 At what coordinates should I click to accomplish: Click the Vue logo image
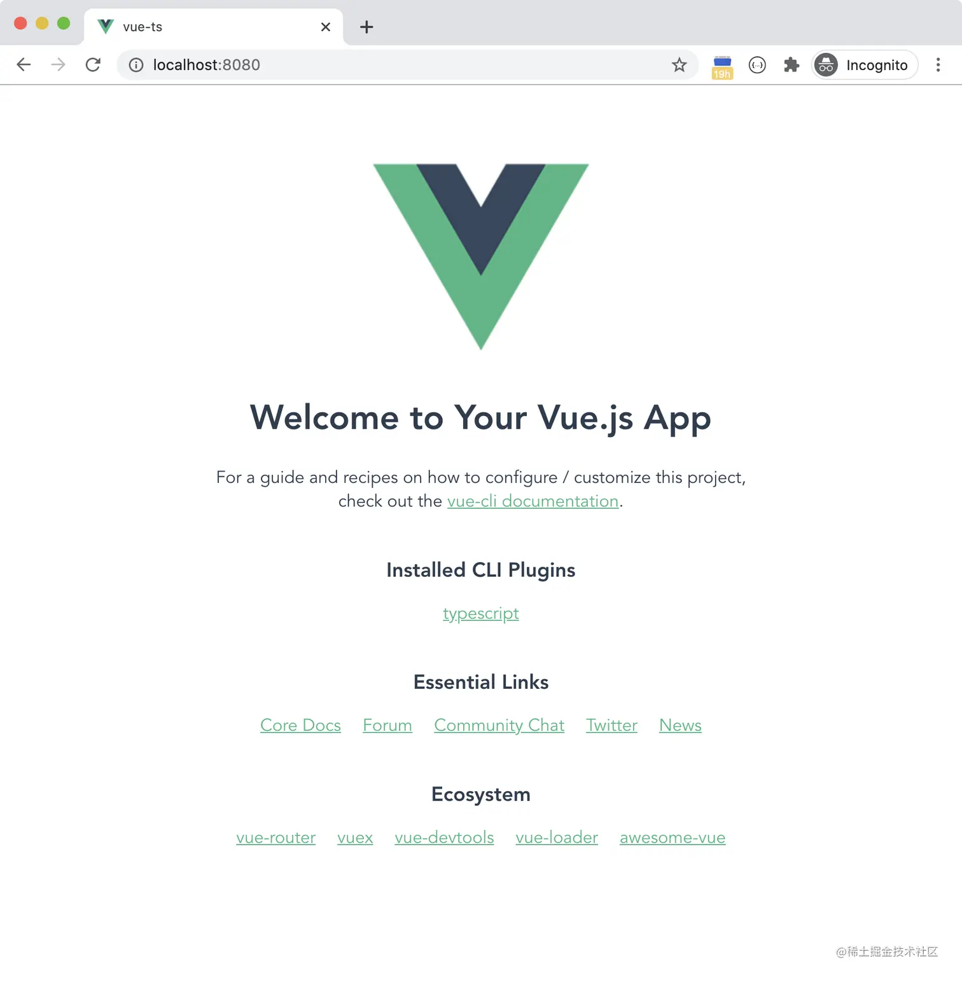click(x=481, y=257)
